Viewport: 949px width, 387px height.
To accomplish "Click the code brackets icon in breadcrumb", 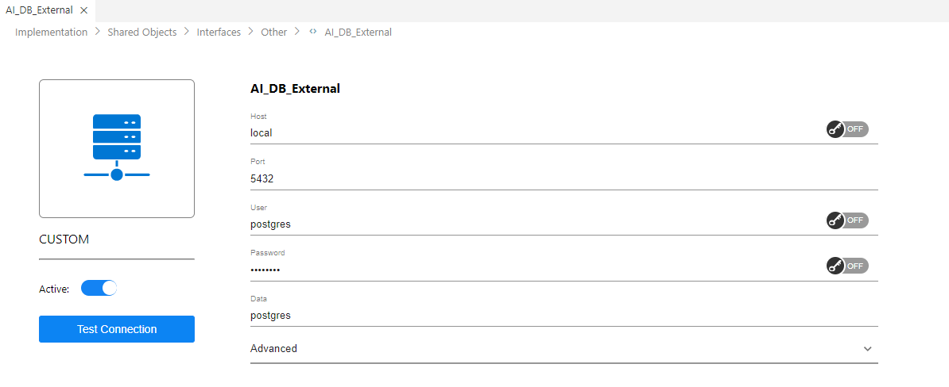I will pos(313,33).
